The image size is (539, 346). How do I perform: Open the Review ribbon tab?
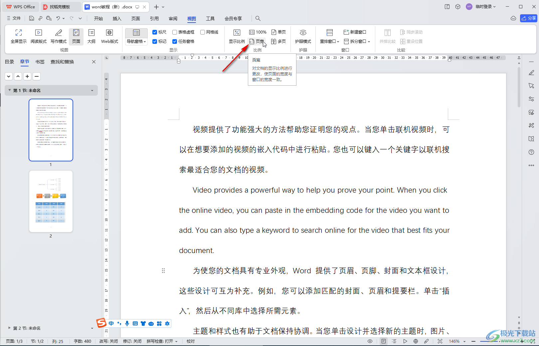point(173,19)
